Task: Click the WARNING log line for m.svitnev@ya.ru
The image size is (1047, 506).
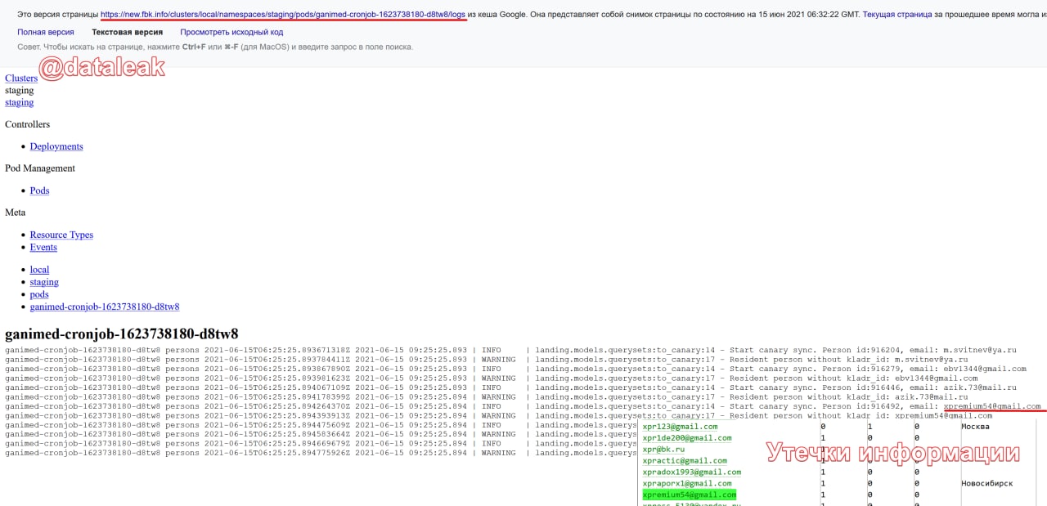Action: click(x=486, y=360)
